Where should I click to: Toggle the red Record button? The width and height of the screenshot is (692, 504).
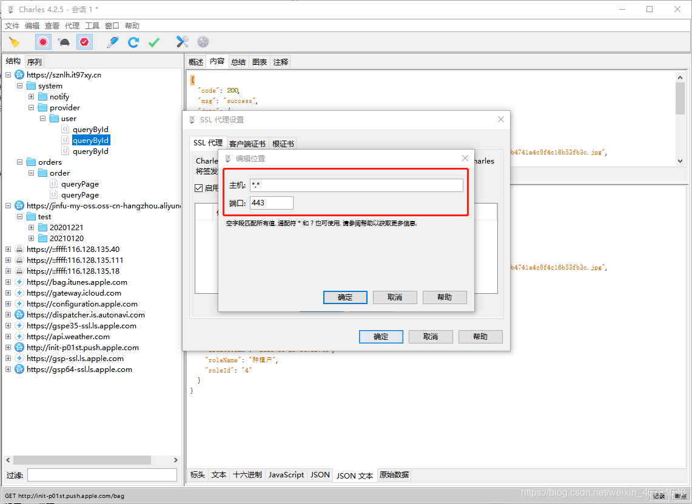pos(43,42)
